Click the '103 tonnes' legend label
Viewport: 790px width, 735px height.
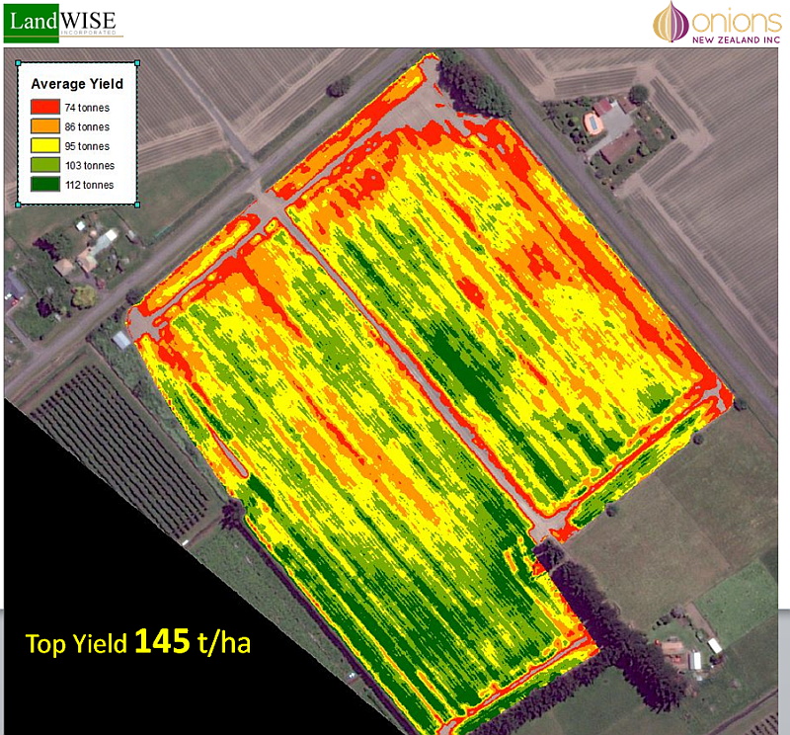(x=90, y=165)
